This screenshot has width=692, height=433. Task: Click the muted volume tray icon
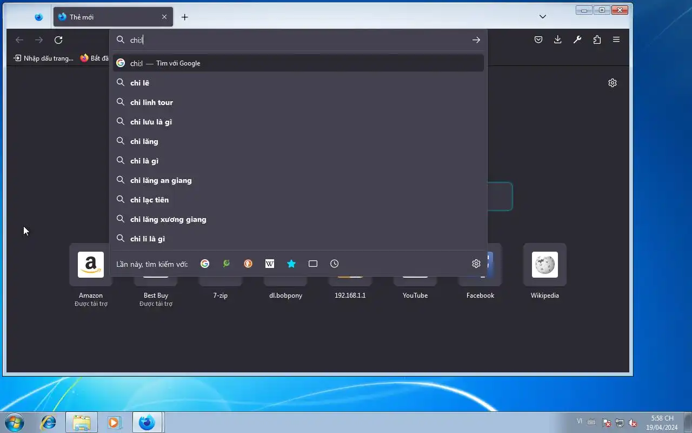point(633,423)
